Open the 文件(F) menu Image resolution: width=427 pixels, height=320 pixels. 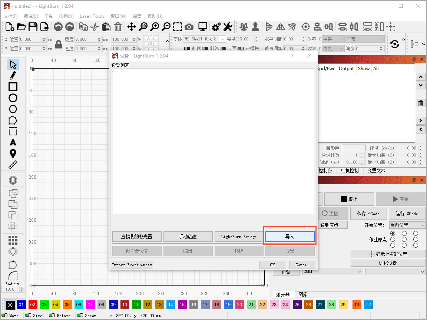(x=11, y=16)
